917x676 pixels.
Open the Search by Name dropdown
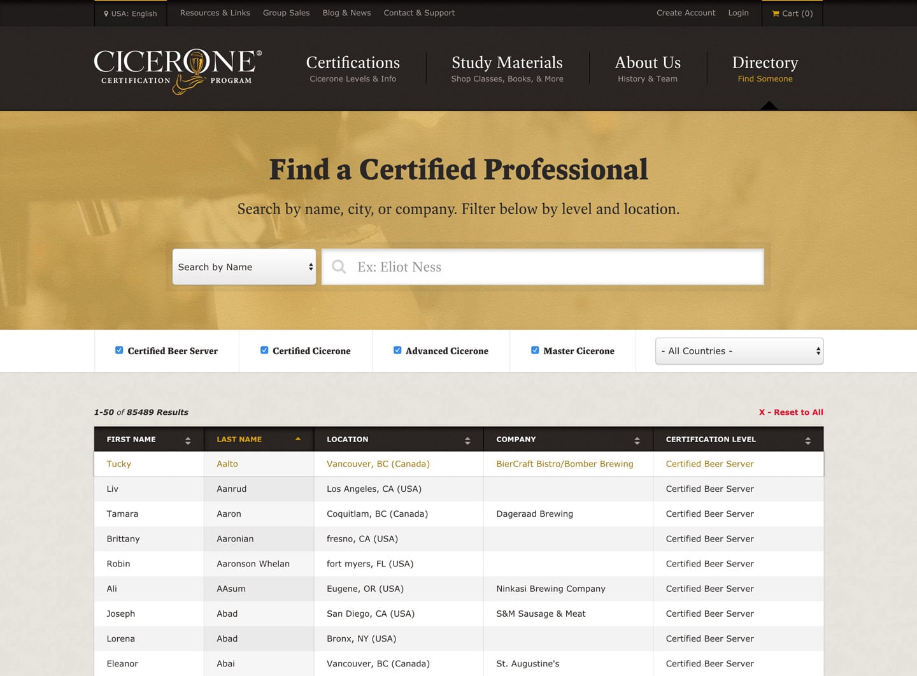pyautogui.click(x=244, y=267)
